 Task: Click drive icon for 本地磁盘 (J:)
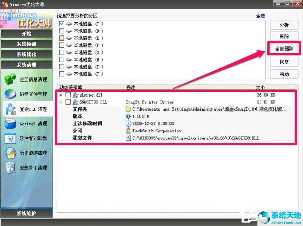click(69, 74)
